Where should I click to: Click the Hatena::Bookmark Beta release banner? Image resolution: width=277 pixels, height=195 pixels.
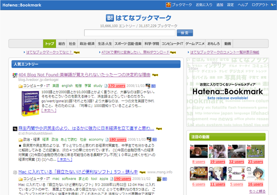point(228,92)
